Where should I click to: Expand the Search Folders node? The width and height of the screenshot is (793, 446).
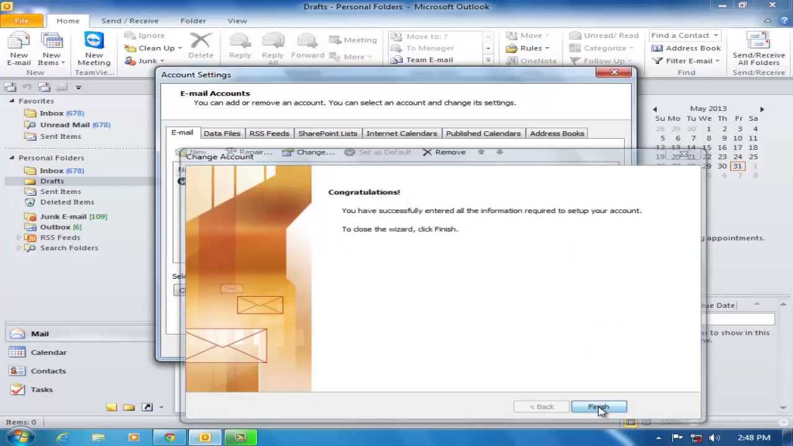[x=19, y=248]
